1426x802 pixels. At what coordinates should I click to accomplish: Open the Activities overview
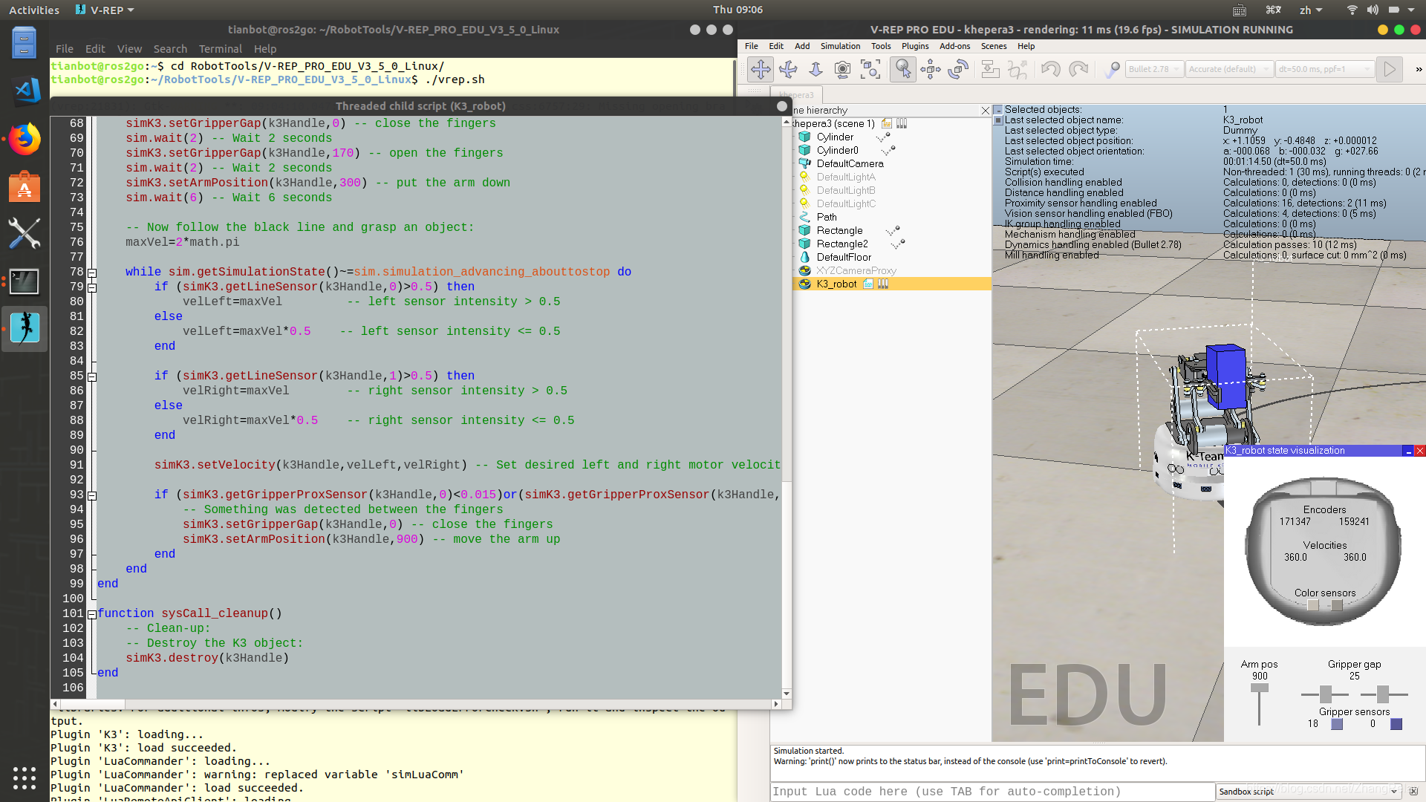pyautogui.click(x=34, y=10)
